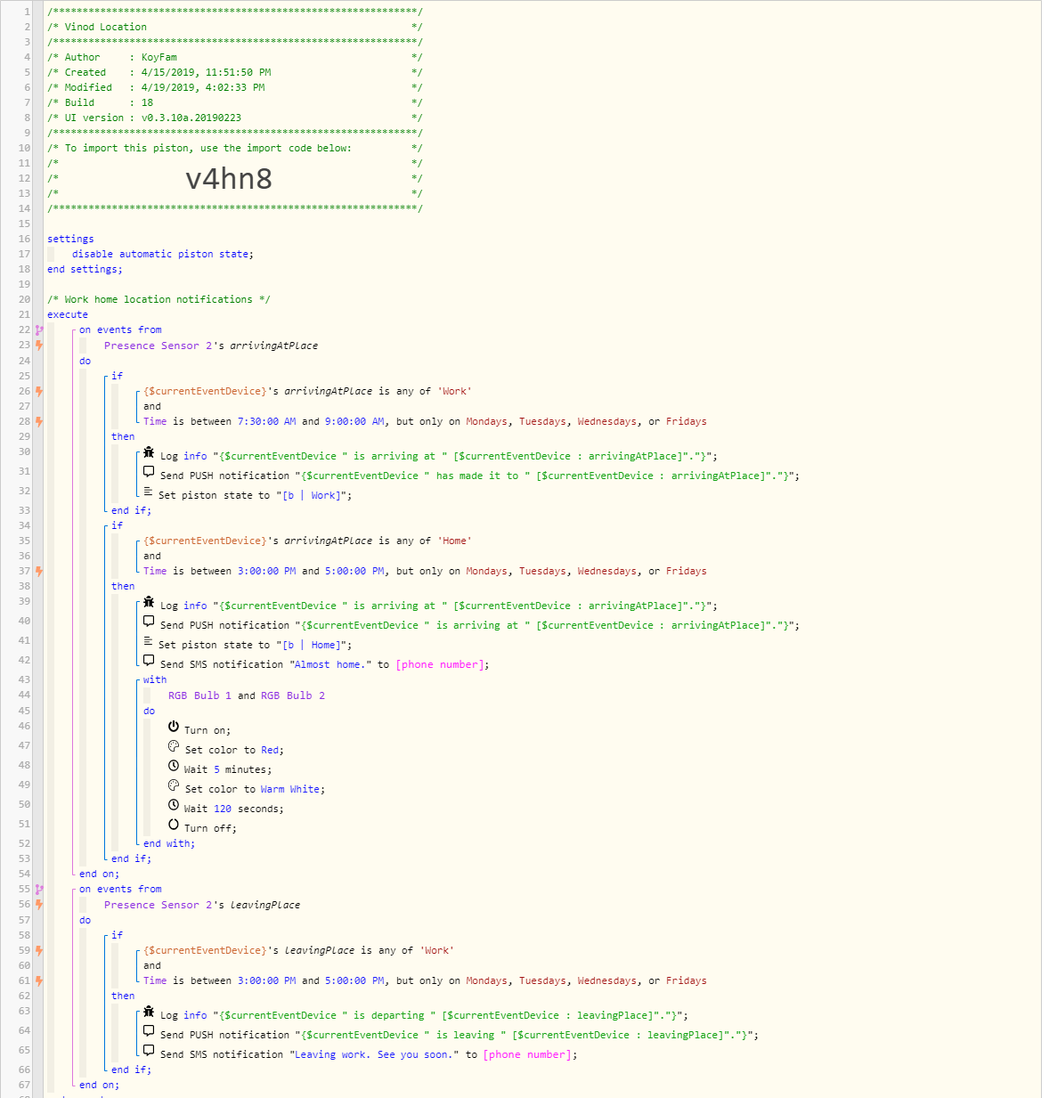1049x1098 pixels.
Task: Click 'Presence Sensor 2' on the leavingPlace line
Action: click(x=159, y=905)
